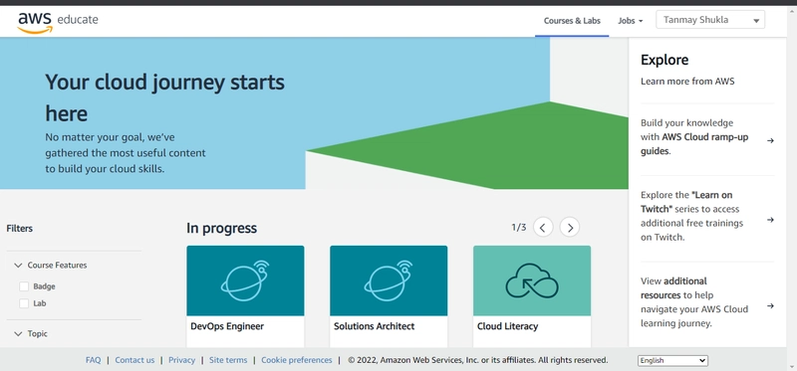Open DevOps Engineer course thumbnail

coord(245,280)
